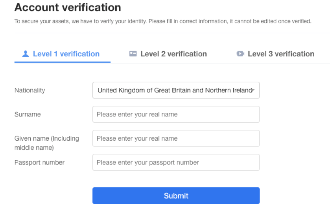Submit the verification form
330x210 pixels.
(x=176, y=196)
